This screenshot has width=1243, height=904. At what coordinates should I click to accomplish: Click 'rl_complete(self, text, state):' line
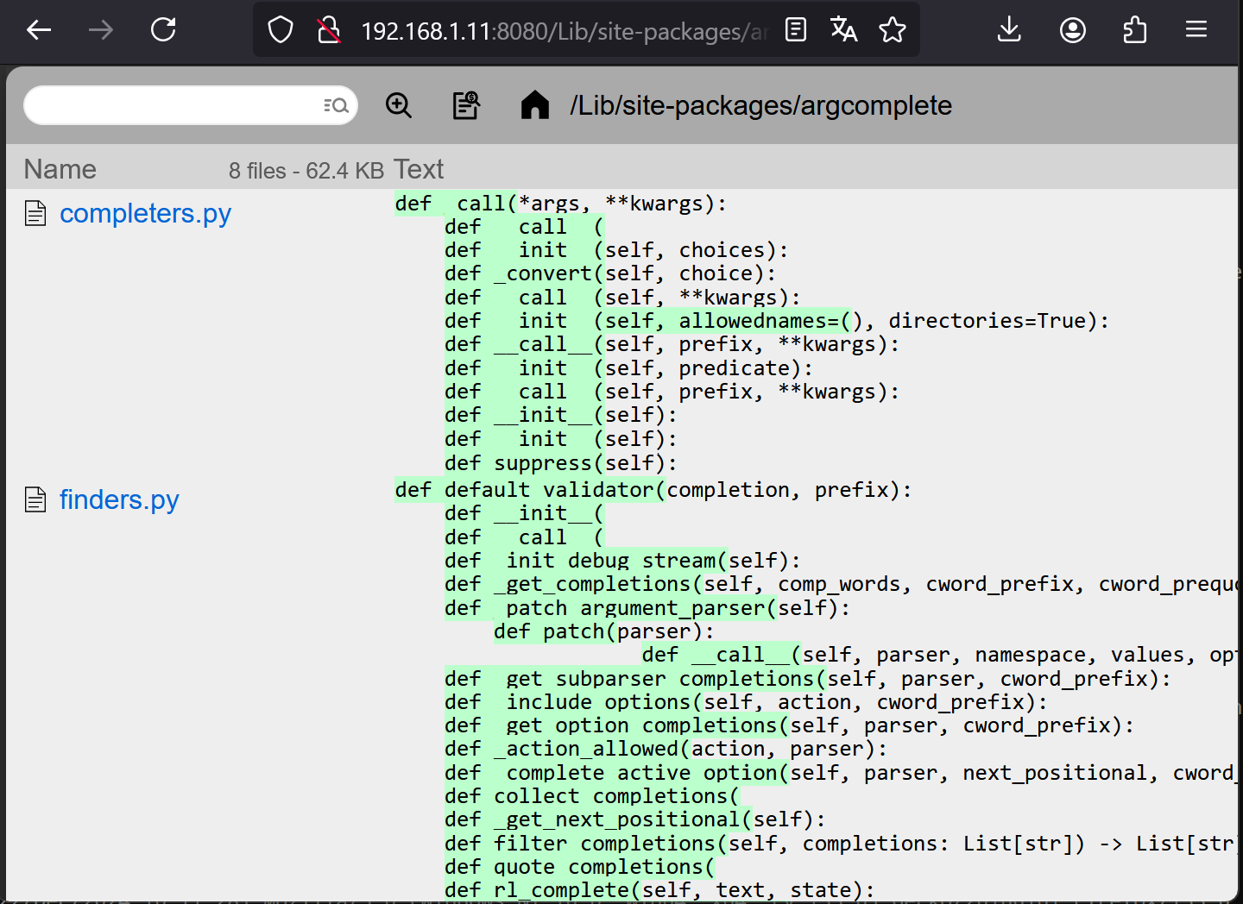659,890
